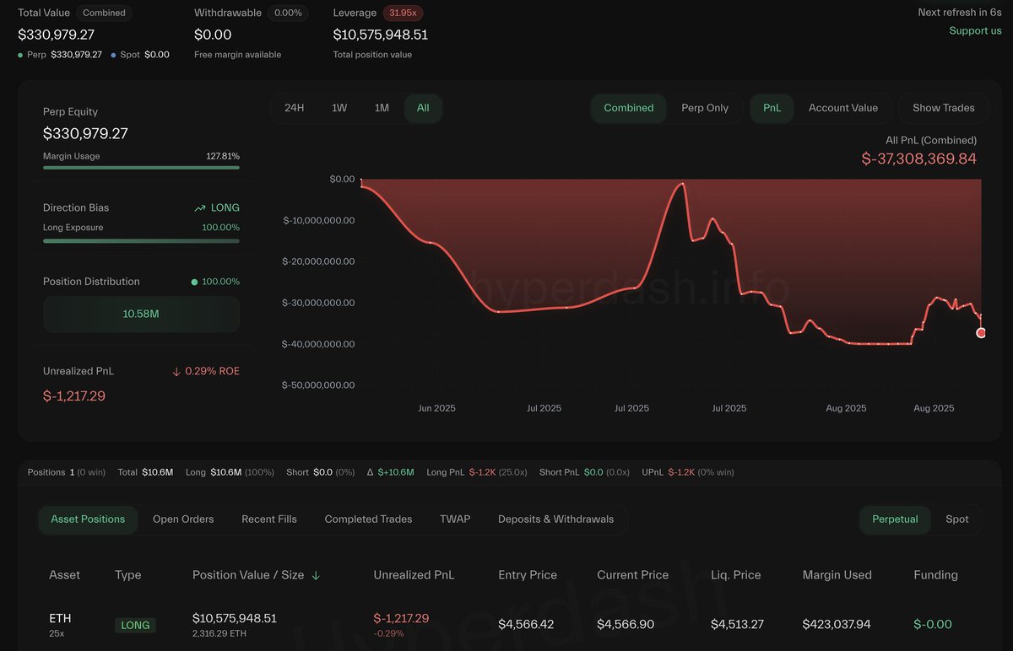Click the $4,513.27 liquidation price cell
The height and width of the screenshot is (651, 1013).
click(x=737, y=625)
